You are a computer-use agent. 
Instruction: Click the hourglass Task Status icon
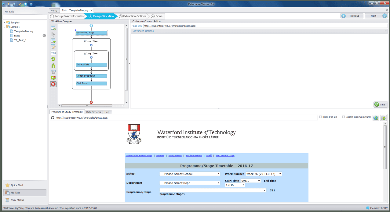pos(7,200)
